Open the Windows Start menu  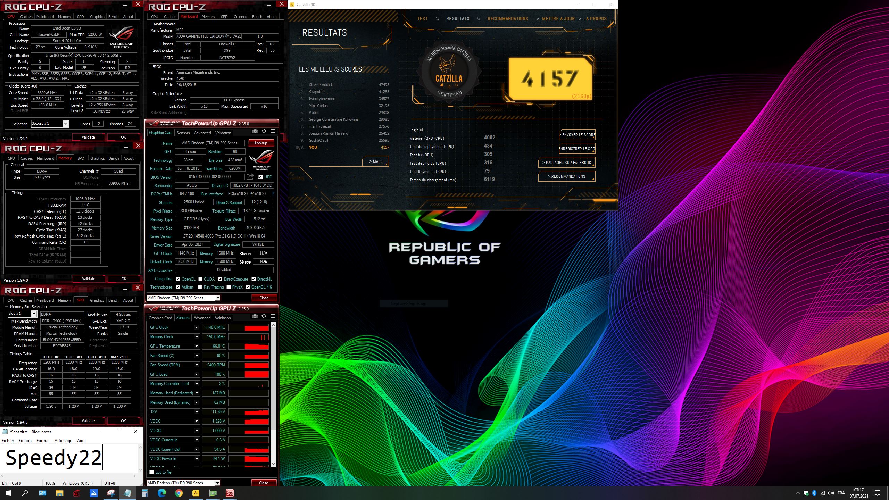[x=8, y=493]
